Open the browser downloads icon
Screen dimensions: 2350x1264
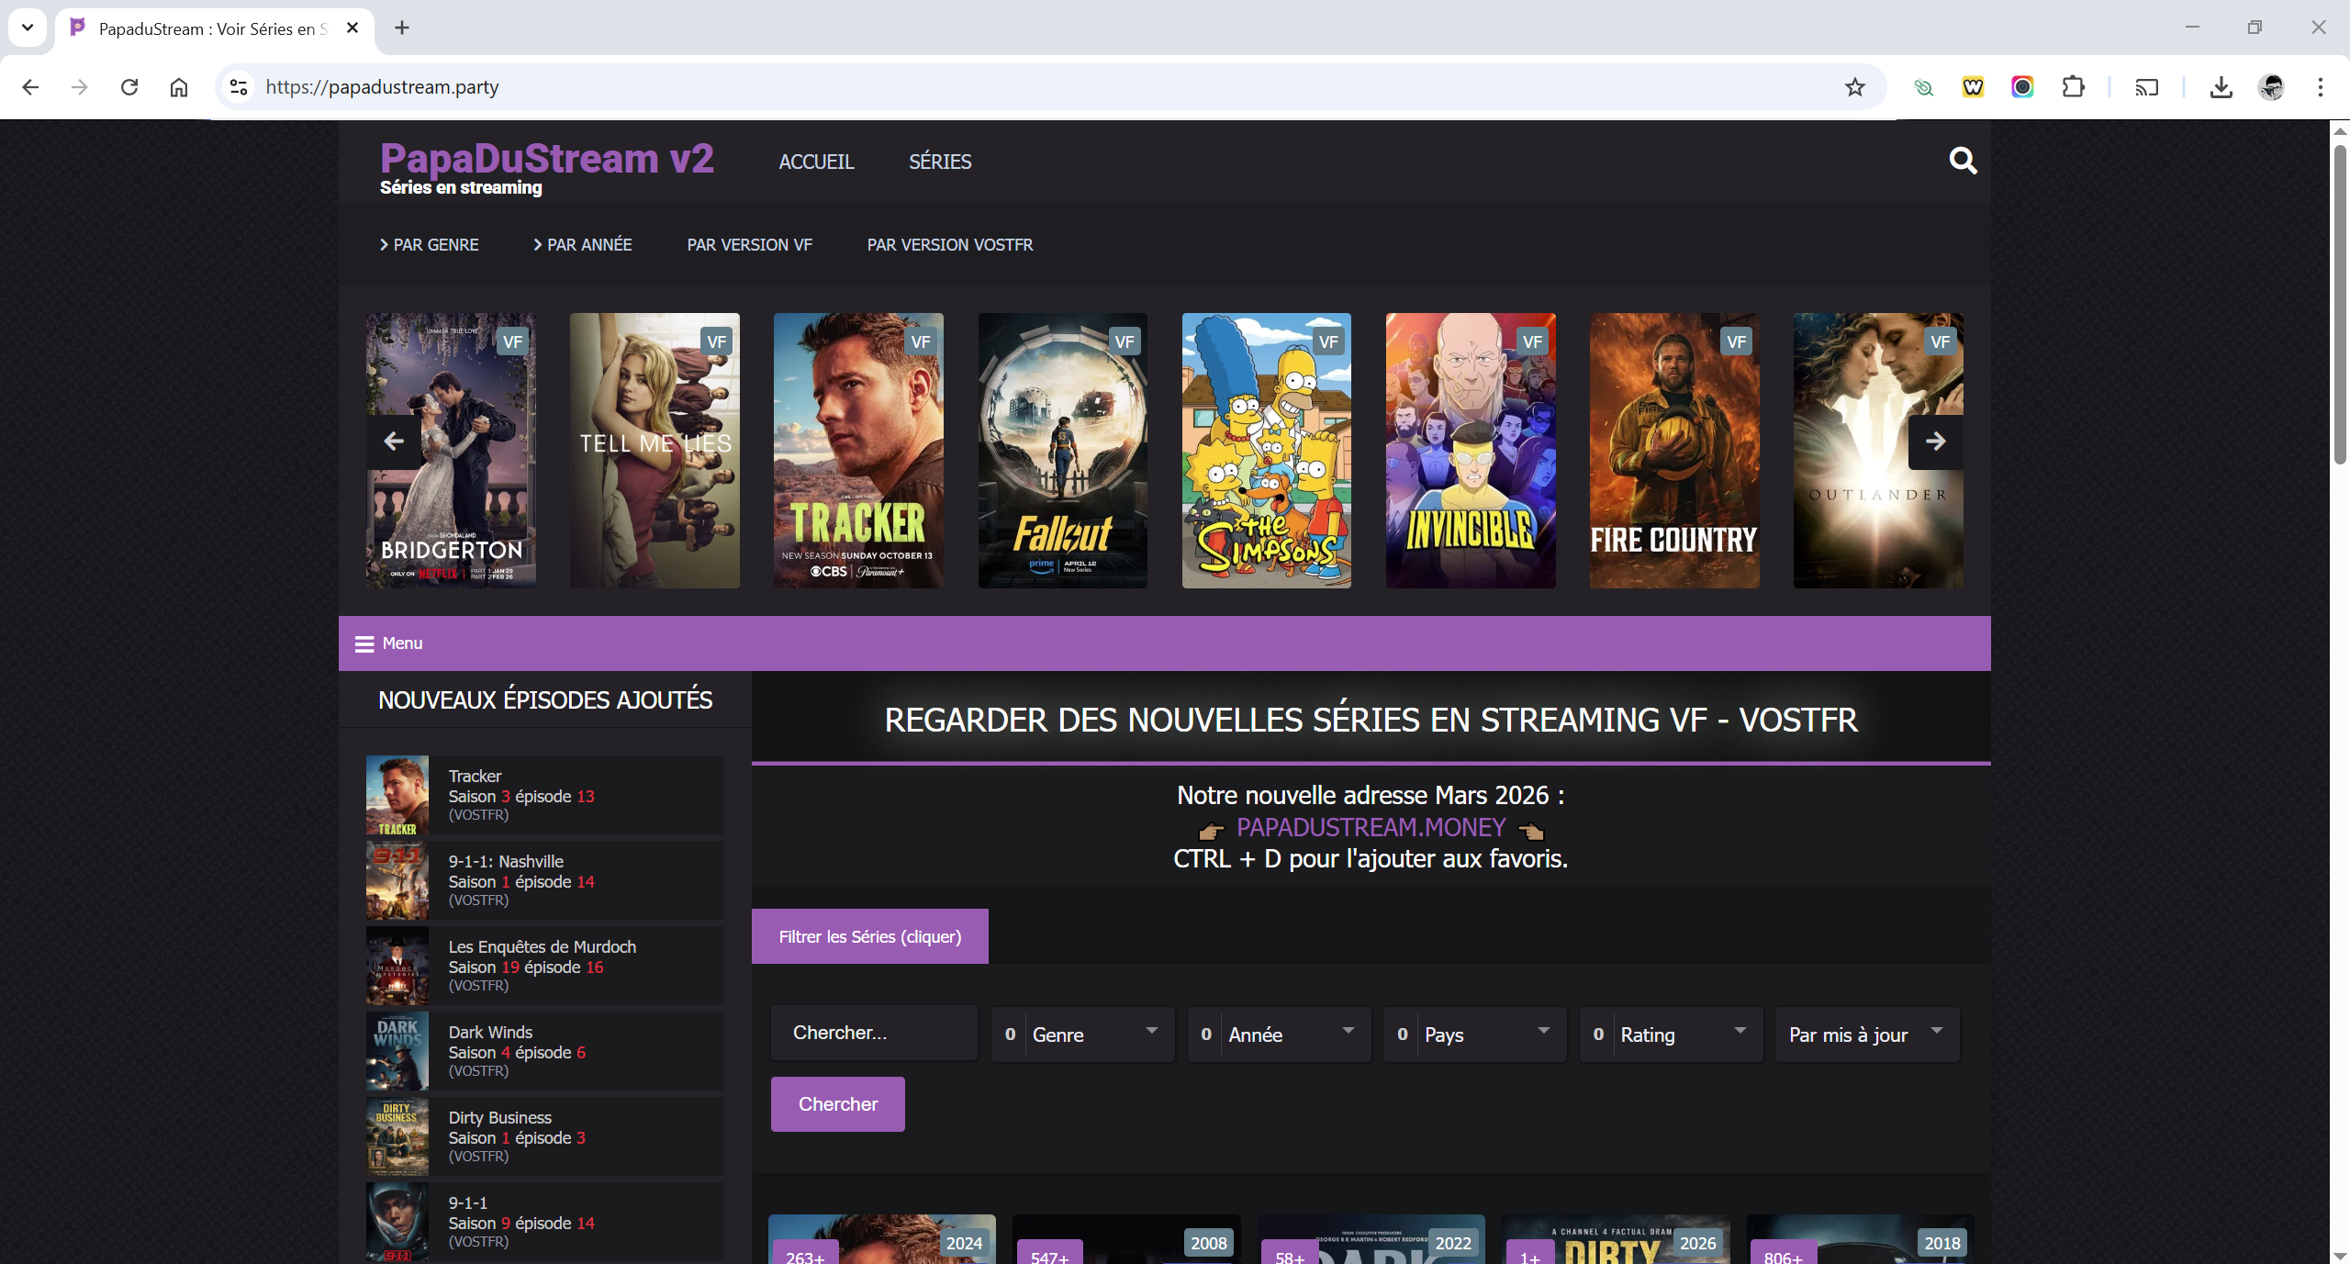[x=2221, y=87]
